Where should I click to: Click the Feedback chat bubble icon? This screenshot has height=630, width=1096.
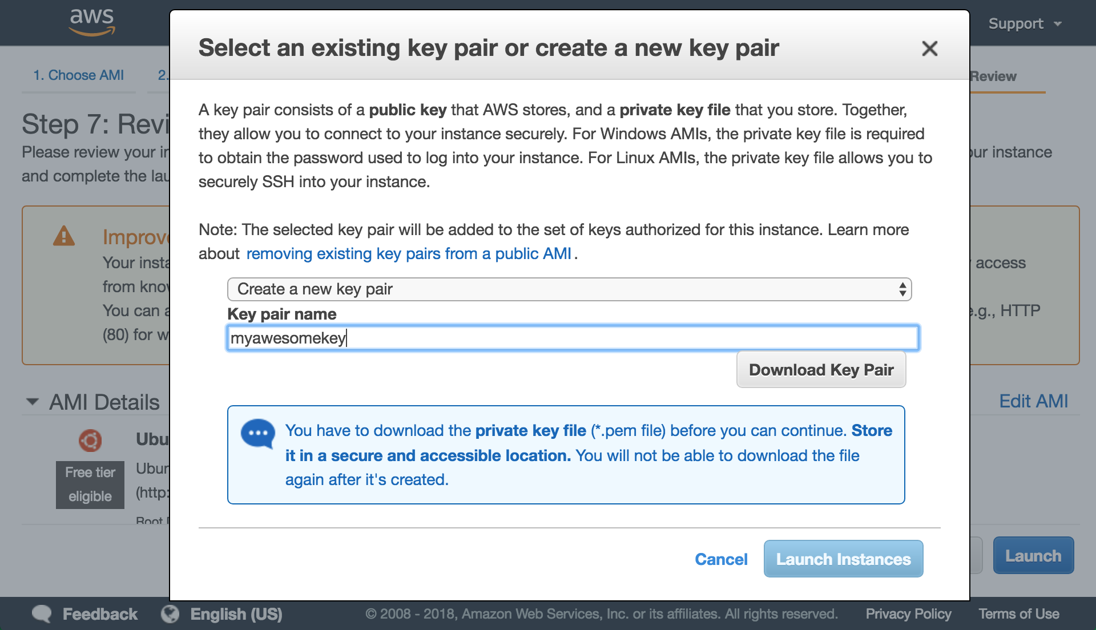tap(42, 614)
